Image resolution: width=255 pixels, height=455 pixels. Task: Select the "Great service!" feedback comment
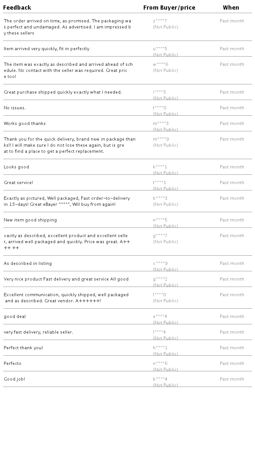tap(18, 183)
